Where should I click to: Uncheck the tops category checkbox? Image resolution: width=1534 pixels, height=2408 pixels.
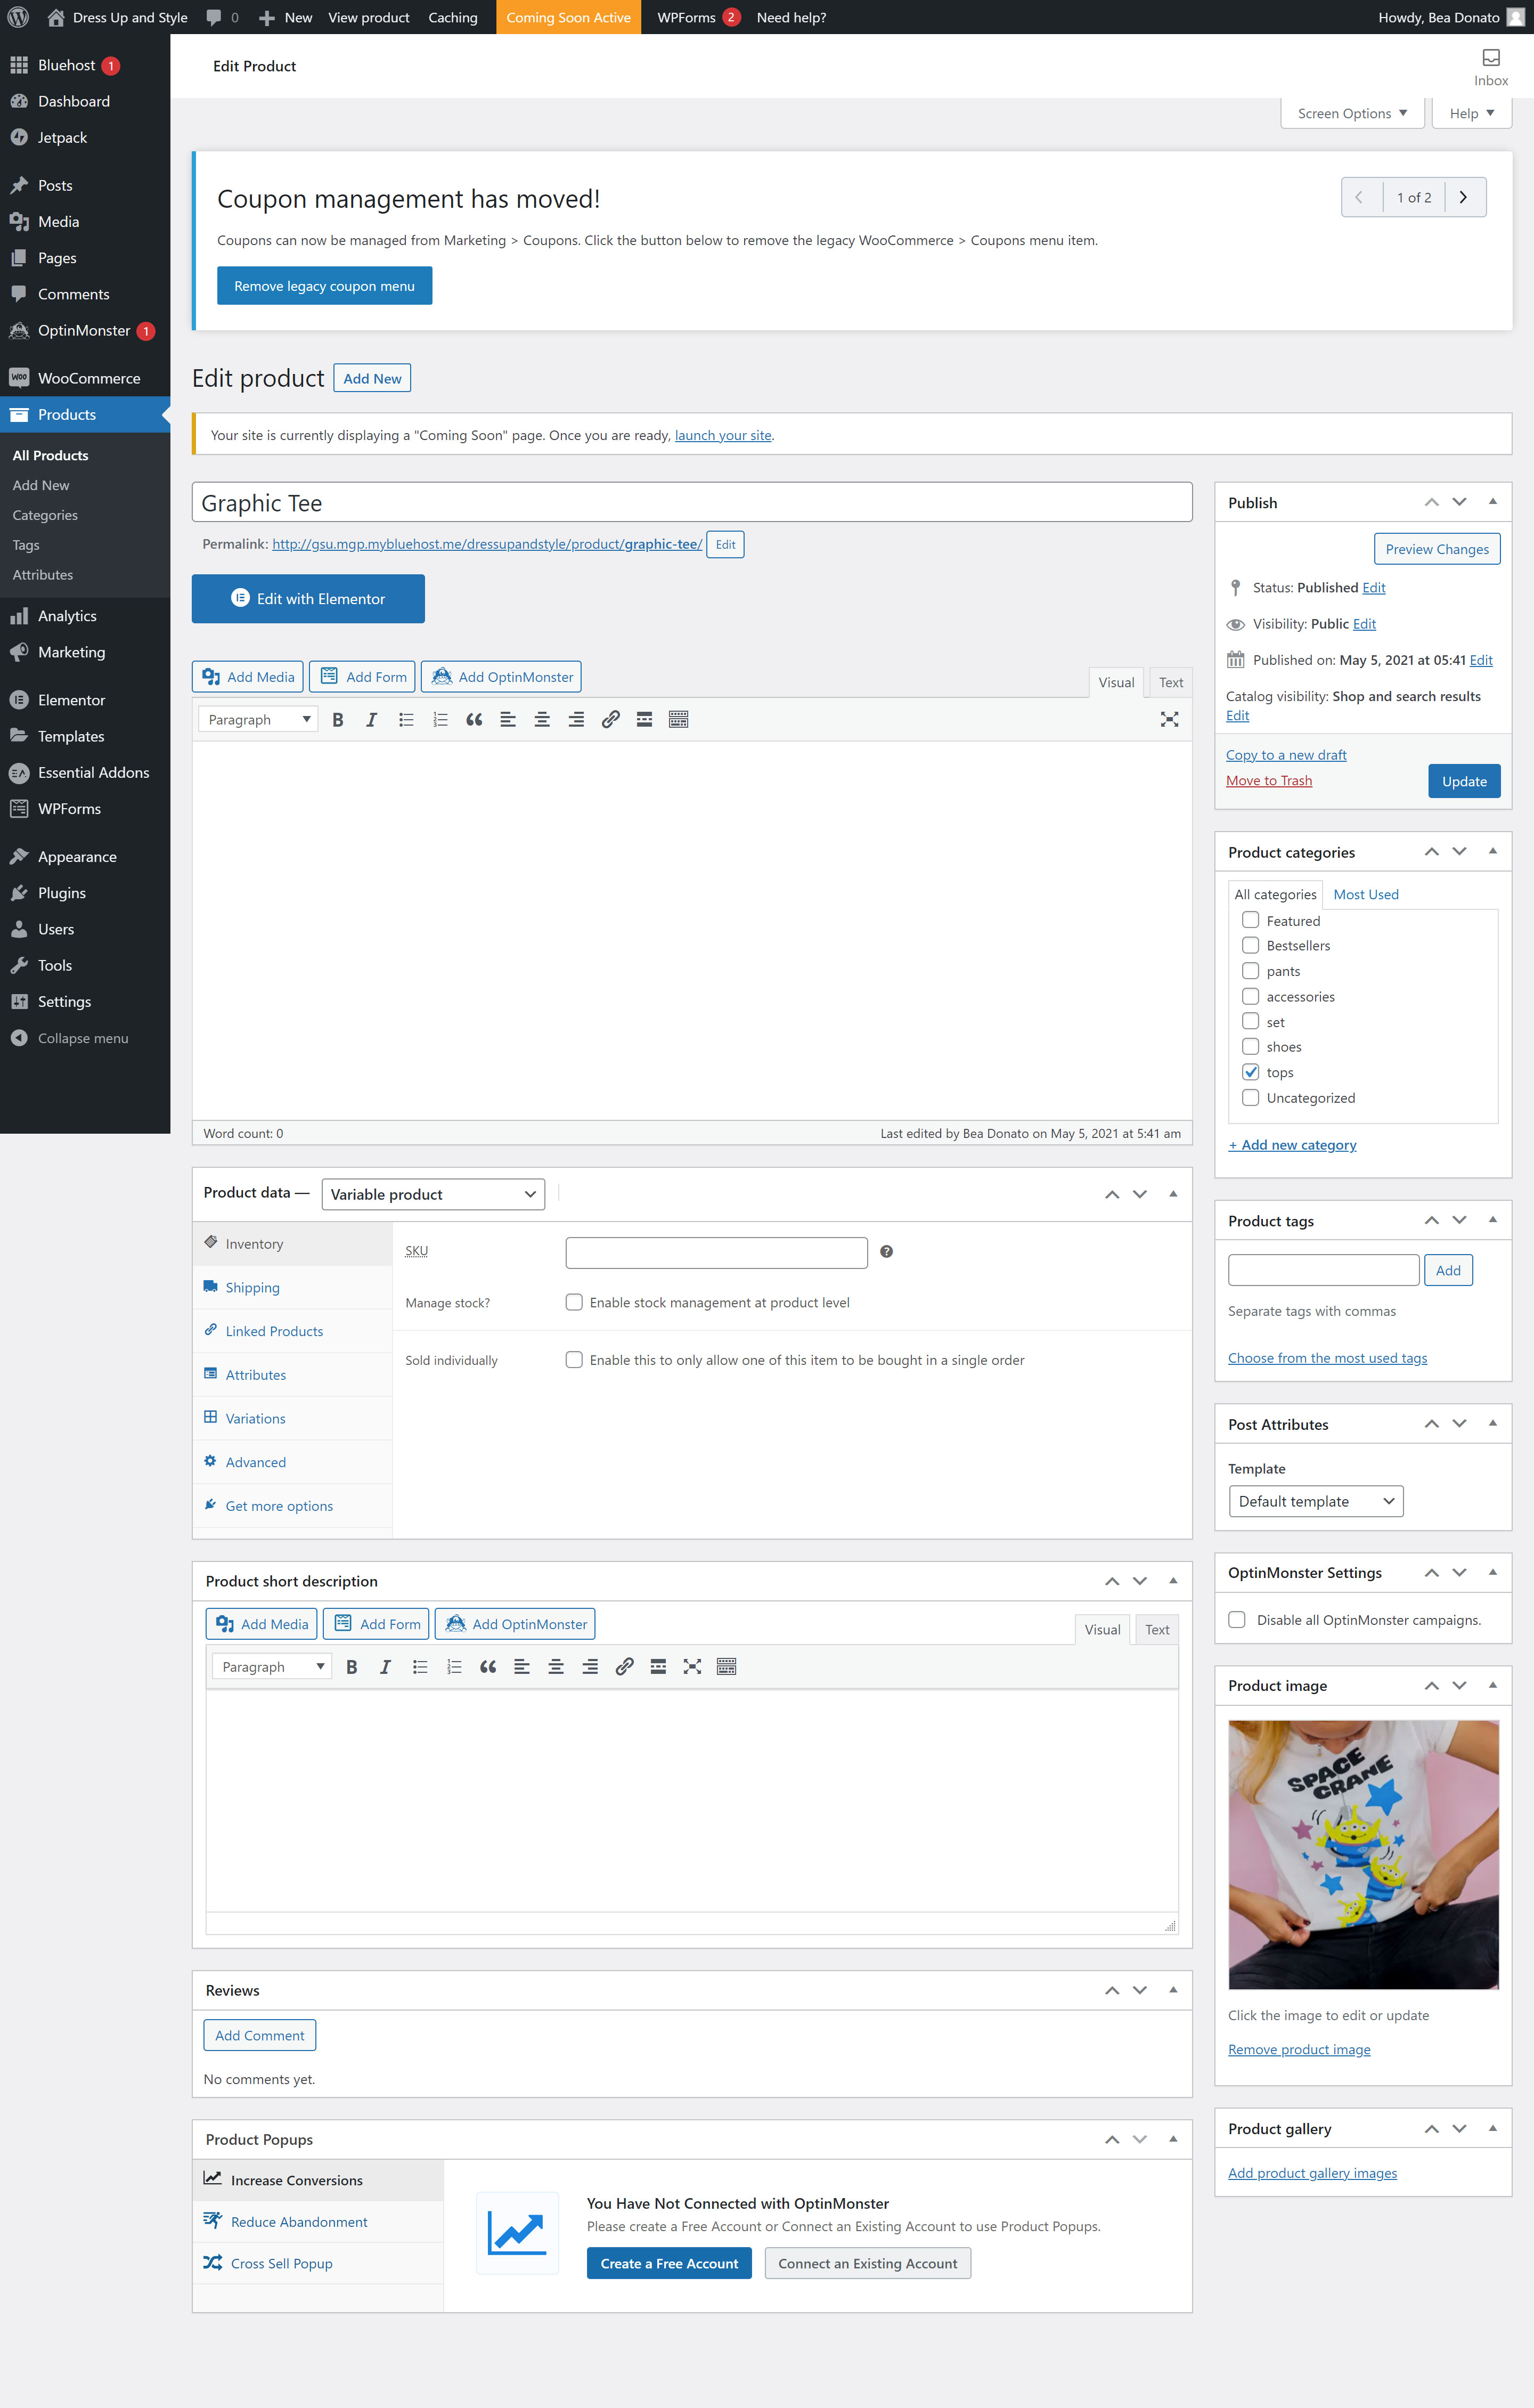tap(1250, 1072)
